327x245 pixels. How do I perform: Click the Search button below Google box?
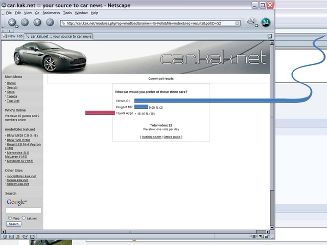coord(14,224)
